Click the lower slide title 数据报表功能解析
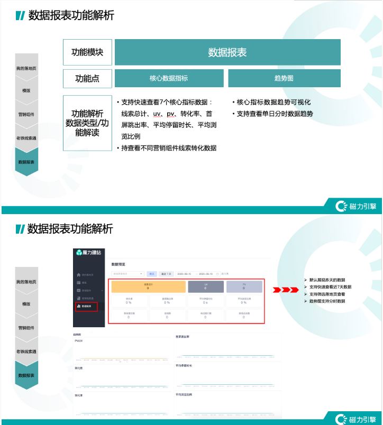Viewport: 383px width, 425px height. pyautogui.click(x=70, y=229)
